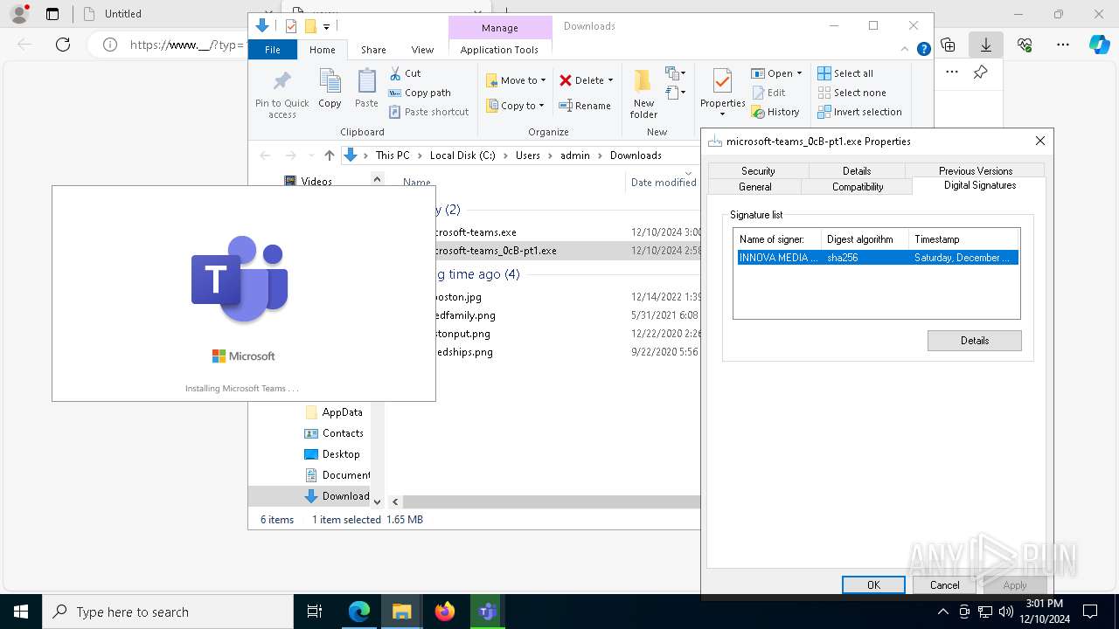
Task: Click Firefox taskbar icon
Action: coord(445,612)
